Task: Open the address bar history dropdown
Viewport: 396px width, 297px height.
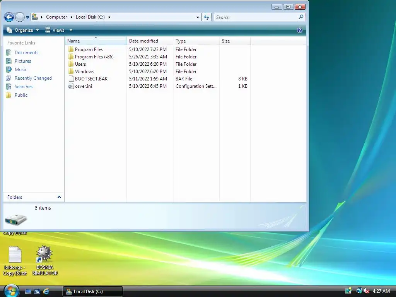Action: 198,17
